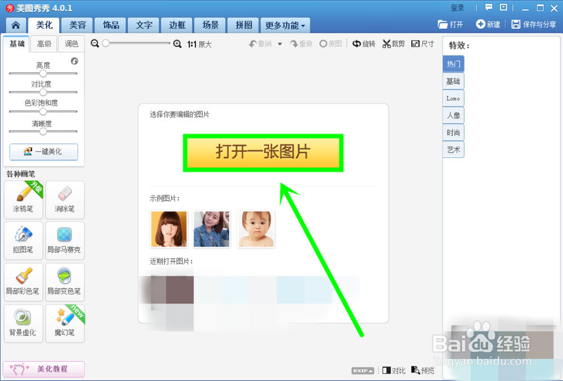Click the 1:1 原大 actual size button

point(199,44)
